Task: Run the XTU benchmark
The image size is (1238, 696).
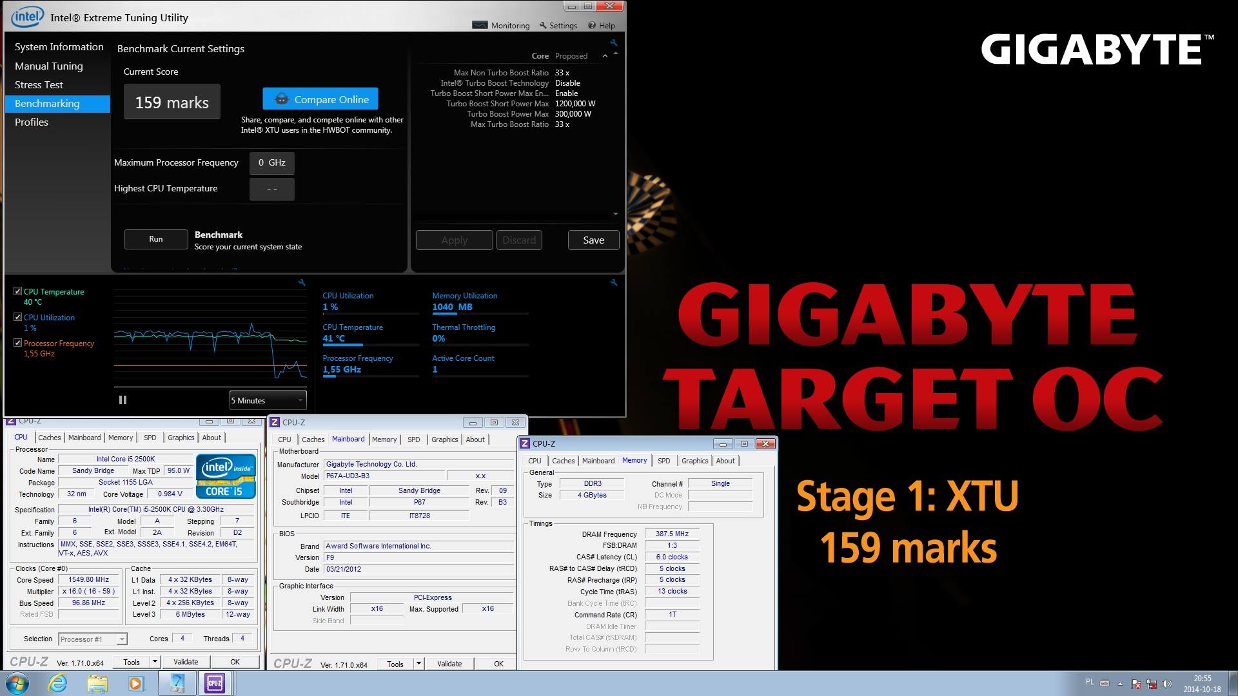Action: point(156,239)
